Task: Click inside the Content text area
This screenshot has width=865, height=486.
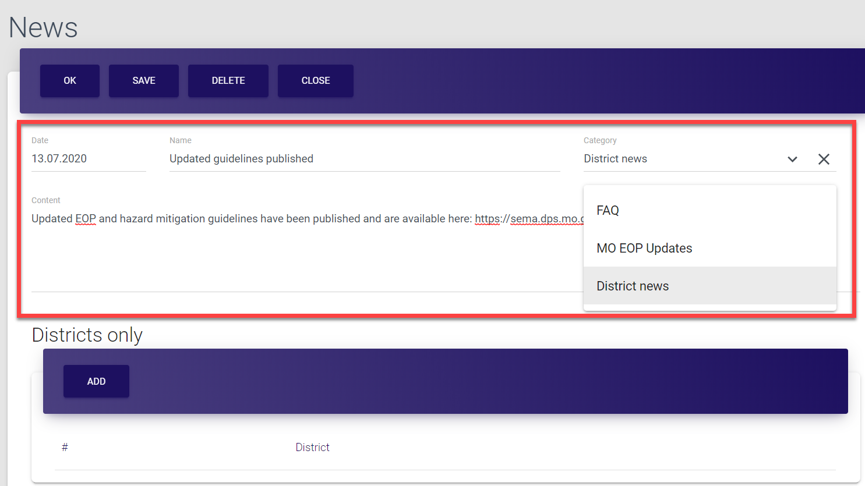Action: (291, 256)
